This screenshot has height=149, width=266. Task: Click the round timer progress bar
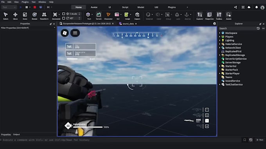pos(77,59)
